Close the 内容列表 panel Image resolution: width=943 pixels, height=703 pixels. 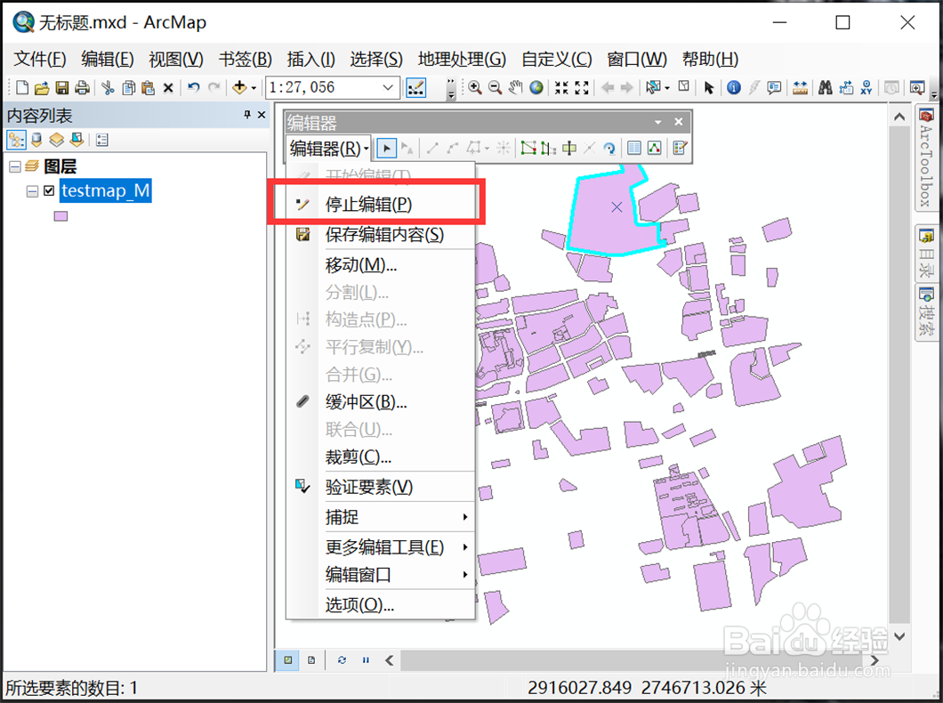[x=262, y=115]
